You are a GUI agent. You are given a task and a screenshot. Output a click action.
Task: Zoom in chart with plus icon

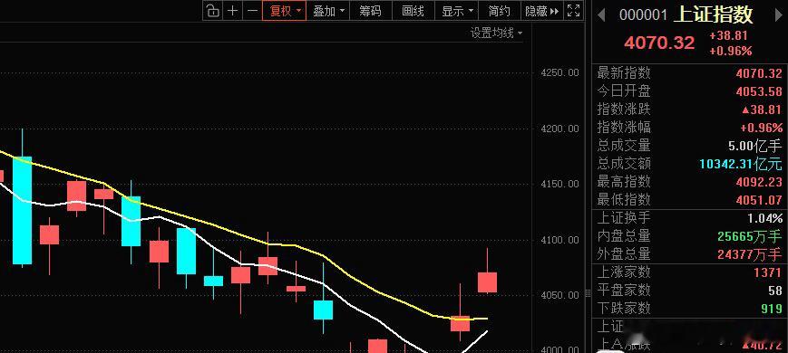click(x=232, y=11)
